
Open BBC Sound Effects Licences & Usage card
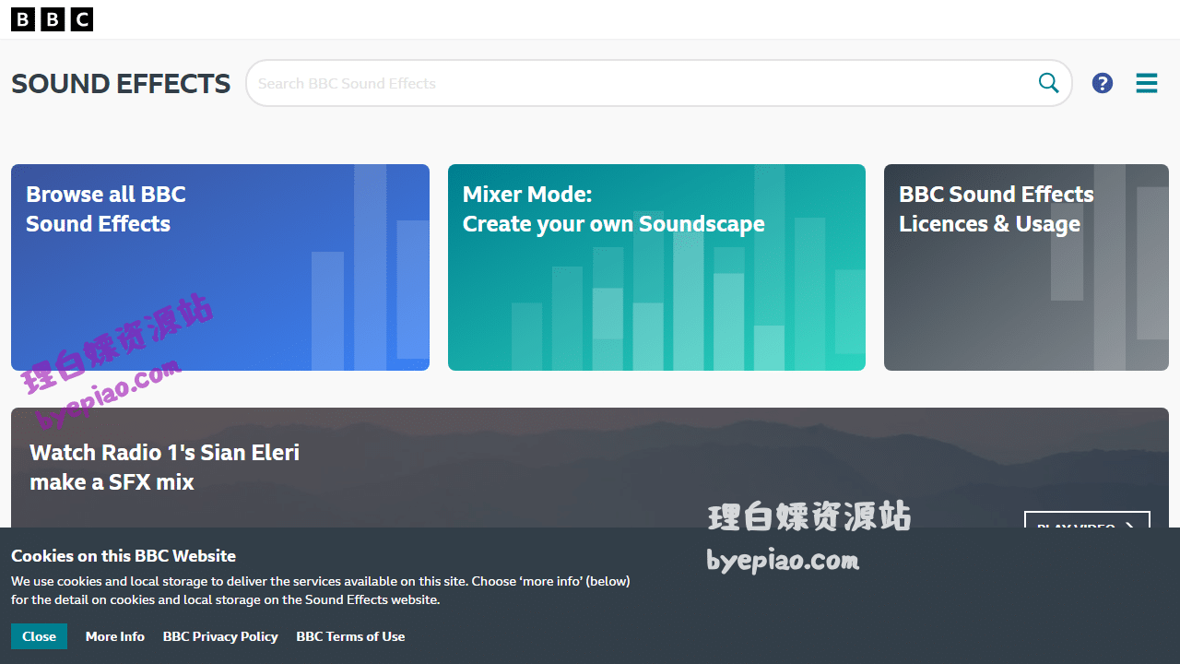[1026, 267]
